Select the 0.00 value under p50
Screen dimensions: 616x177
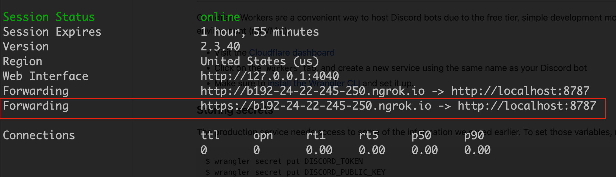(425, 150)
